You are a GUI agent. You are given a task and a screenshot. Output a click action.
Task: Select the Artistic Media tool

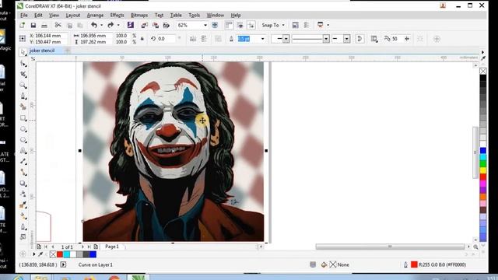[23, 107]
